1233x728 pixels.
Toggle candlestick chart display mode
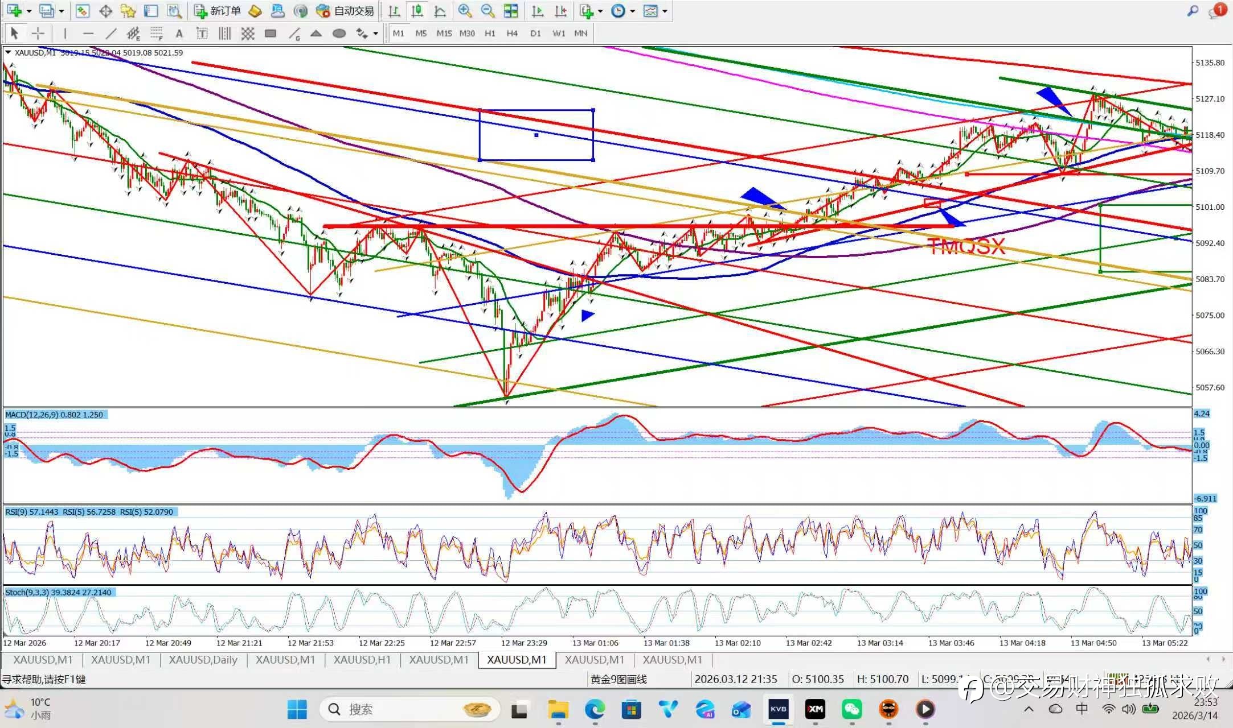[417, 11]
